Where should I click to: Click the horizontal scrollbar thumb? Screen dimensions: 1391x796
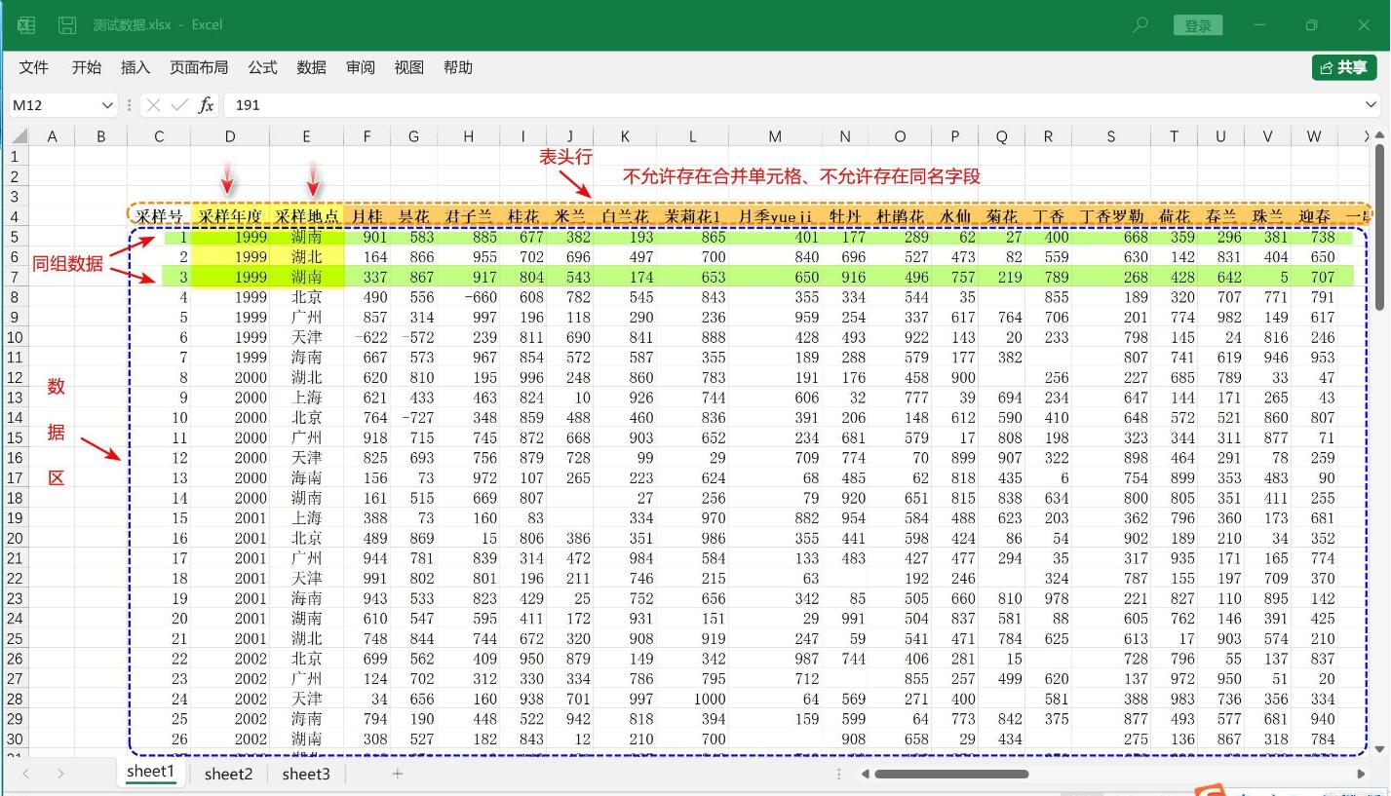pyautogui.click(x=950, y=775)
